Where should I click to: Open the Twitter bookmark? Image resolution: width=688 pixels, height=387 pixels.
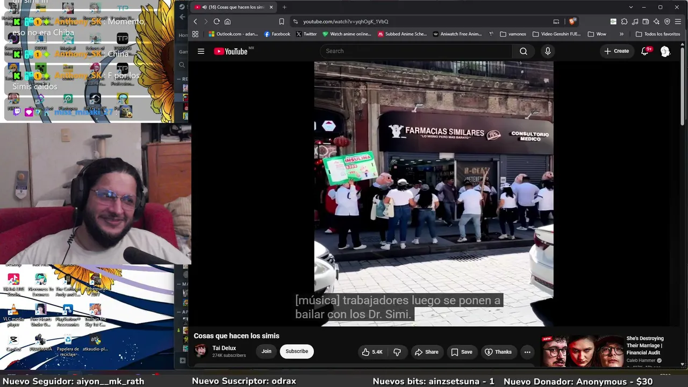click(306, 34)
